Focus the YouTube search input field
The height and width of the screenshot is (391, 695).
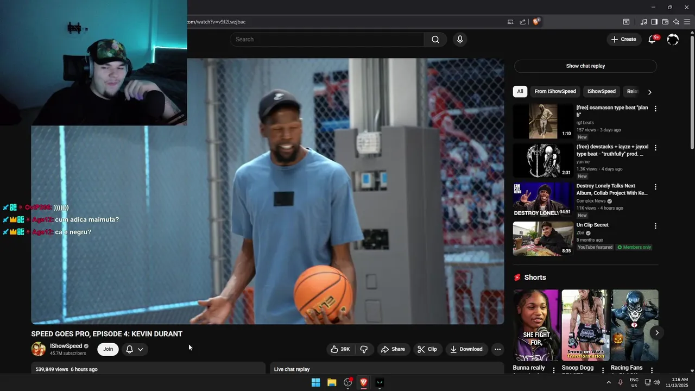coord(327,39)
